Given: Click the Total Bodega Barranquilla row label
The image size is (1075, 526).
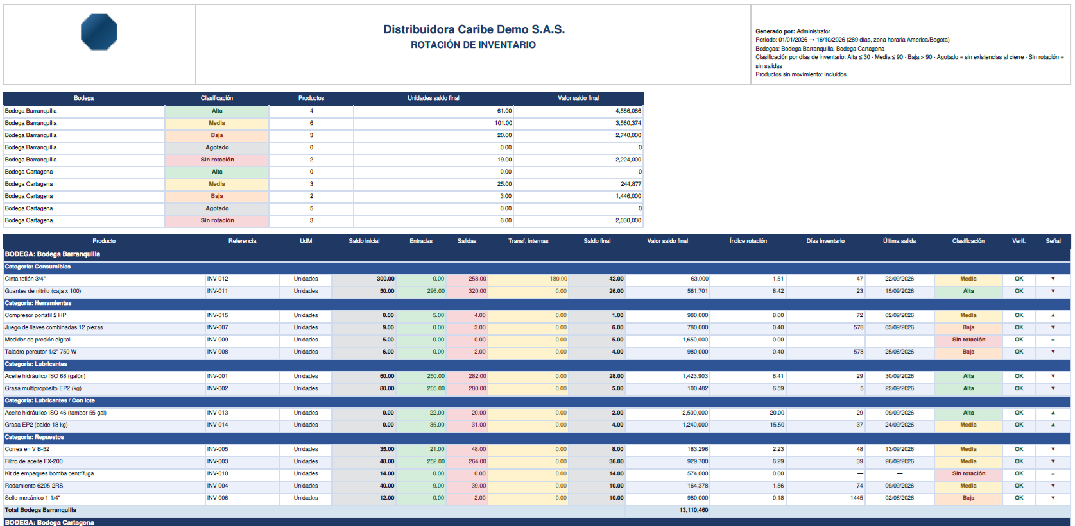Looking at the screenshot, I should [40, 510].
